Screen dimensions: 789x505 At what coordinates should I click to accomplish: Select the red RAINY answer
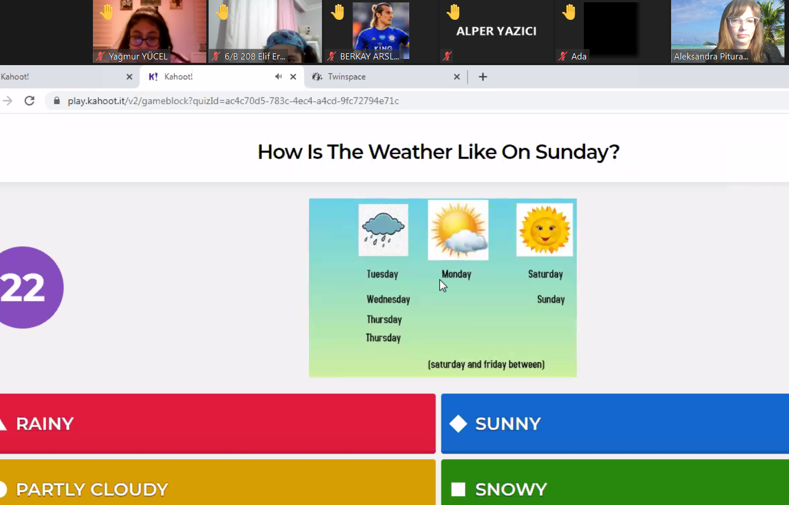pyautogui.click(x=218, y=423)
